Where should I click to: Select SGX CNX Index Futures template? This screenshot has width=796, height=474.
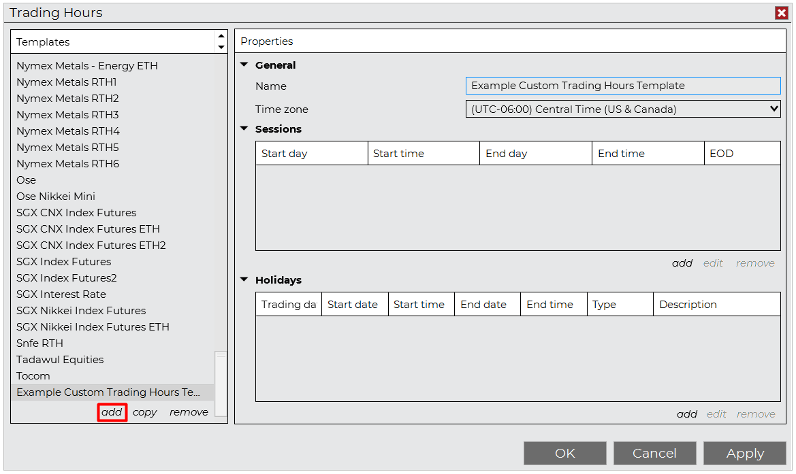76,212
